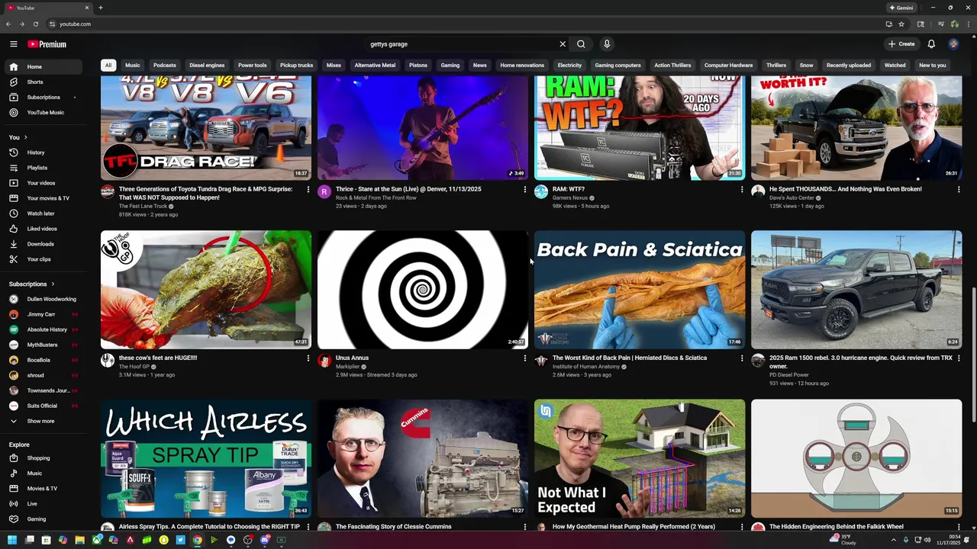
Task: Open options menu for Thrice live video
Action: click(x=525, y=189)
